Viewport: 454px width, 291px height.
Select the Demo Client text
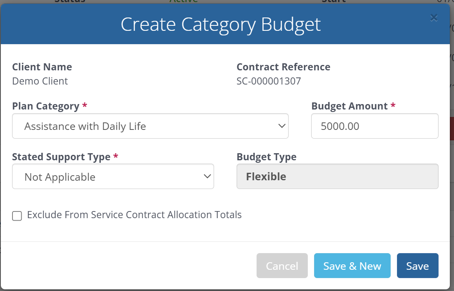coord(40,81)
